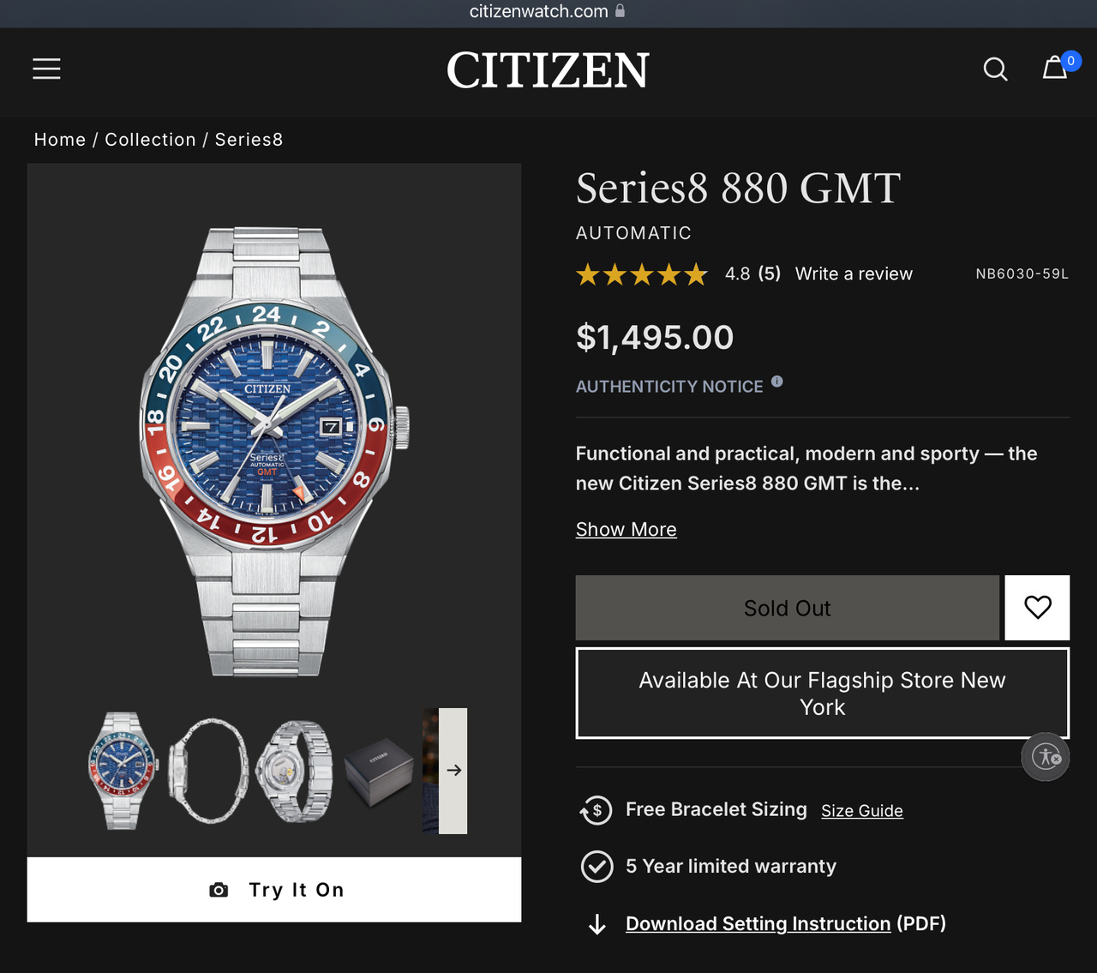Click the CITIZEN logo in header
1097x973 pixels.
(x=548, y=70)
